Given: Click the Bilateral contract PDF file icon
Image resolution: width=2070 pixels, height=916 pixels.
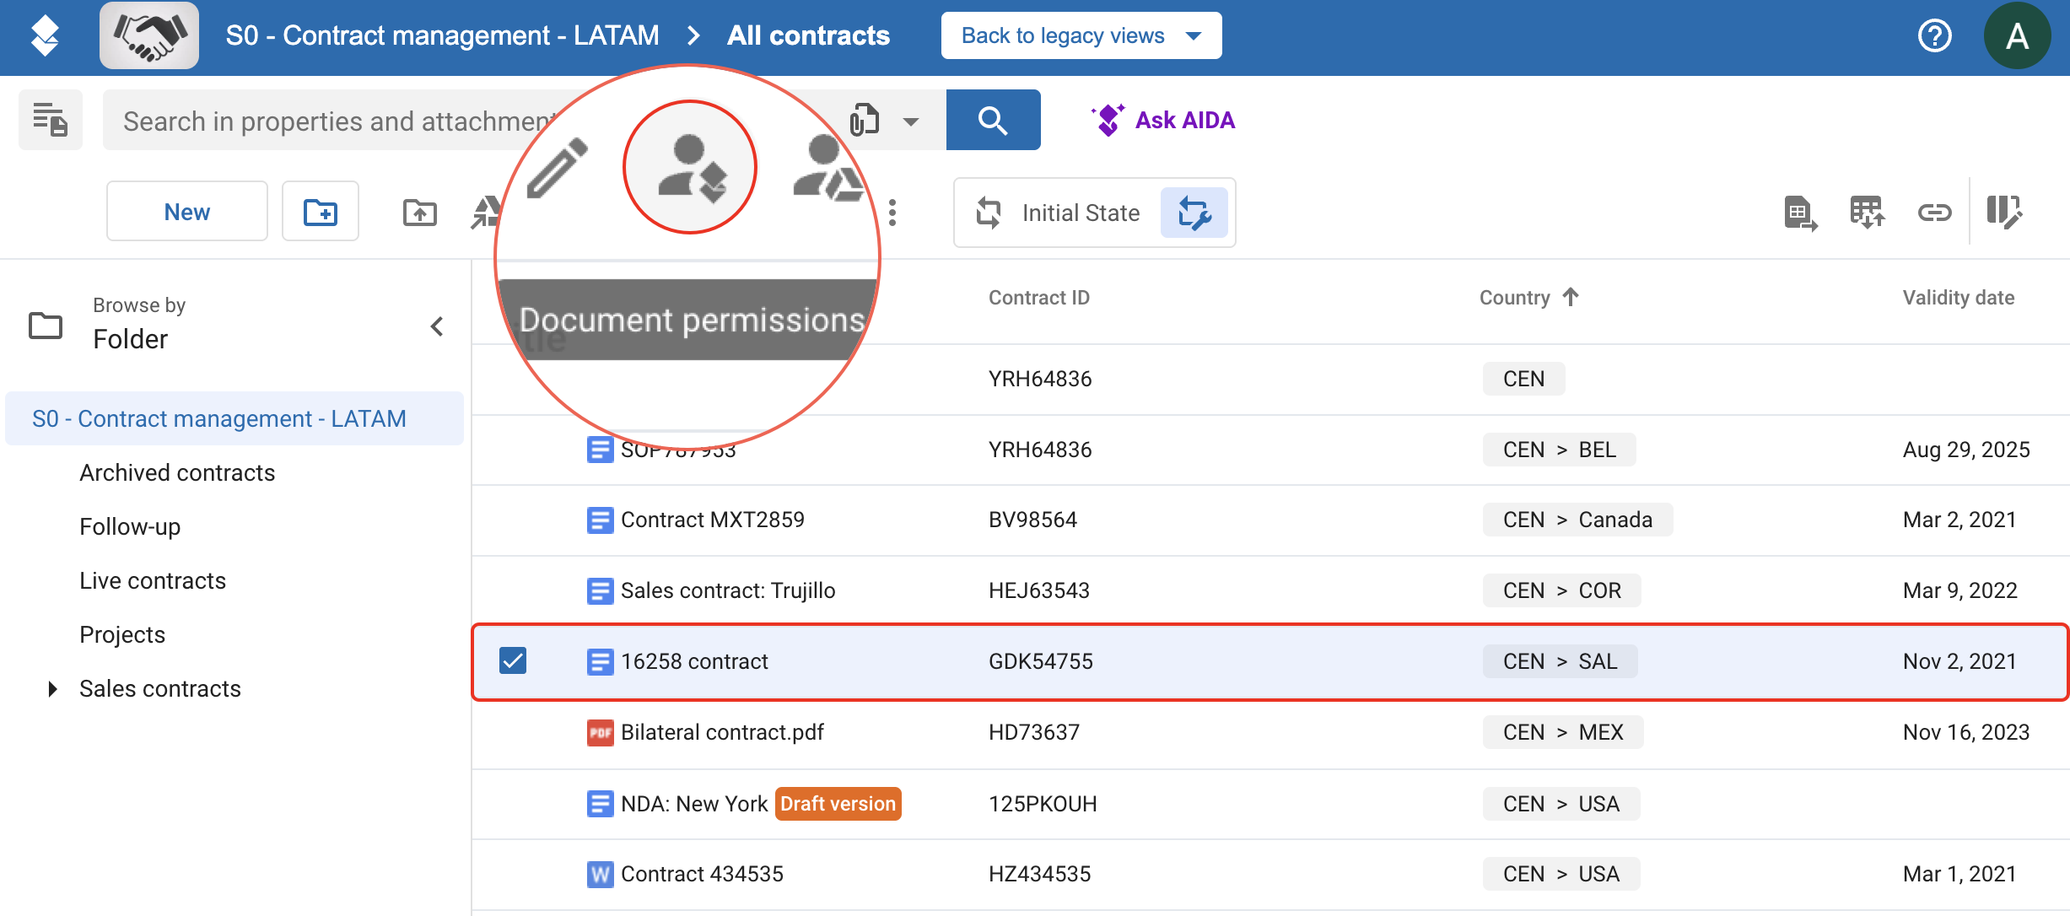Looking at the screenshot, I should coord(600,732).
